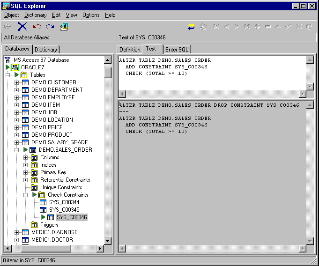Select the SYS_C00344 constraint
This screenshot has width=319, height=266.
(64, 202)
